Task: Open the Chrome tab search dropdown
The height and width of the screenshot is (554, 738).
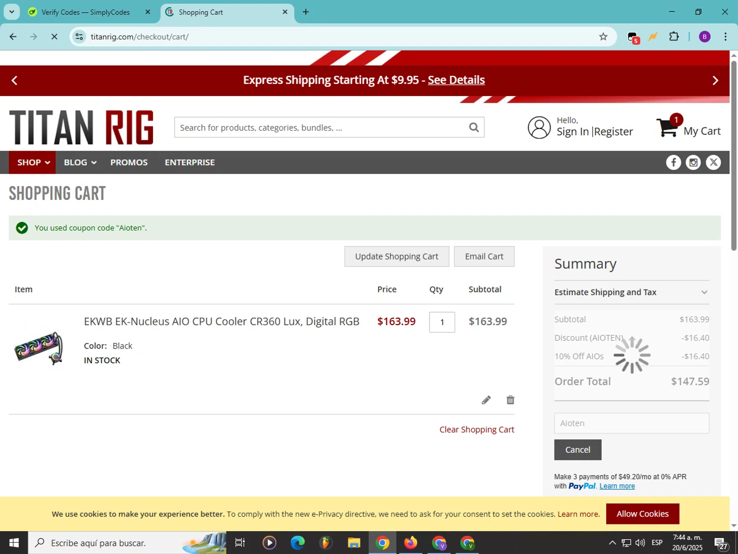Action: coord(12,12)
